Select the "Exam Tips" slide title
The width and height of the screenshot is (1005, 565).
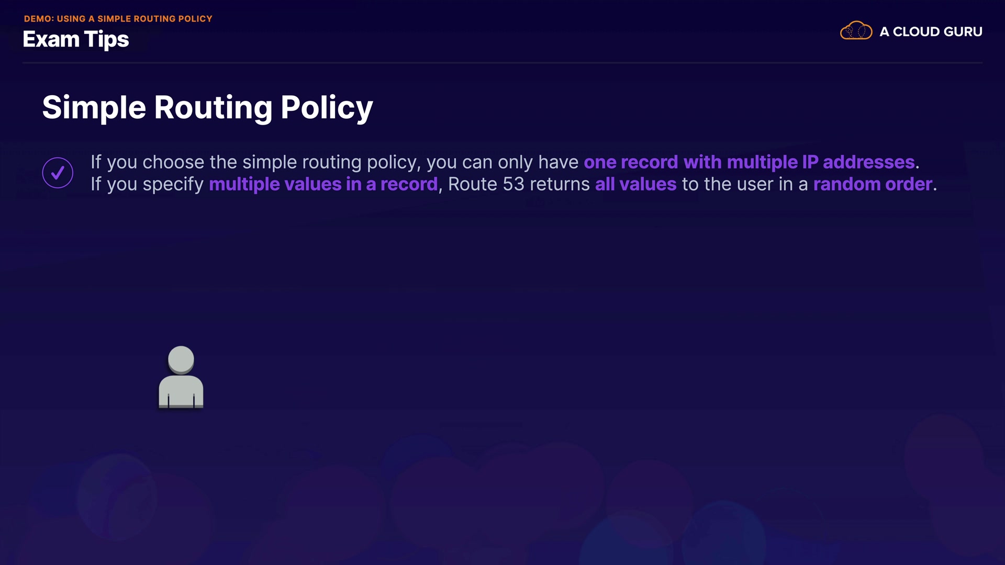[76, 40]
